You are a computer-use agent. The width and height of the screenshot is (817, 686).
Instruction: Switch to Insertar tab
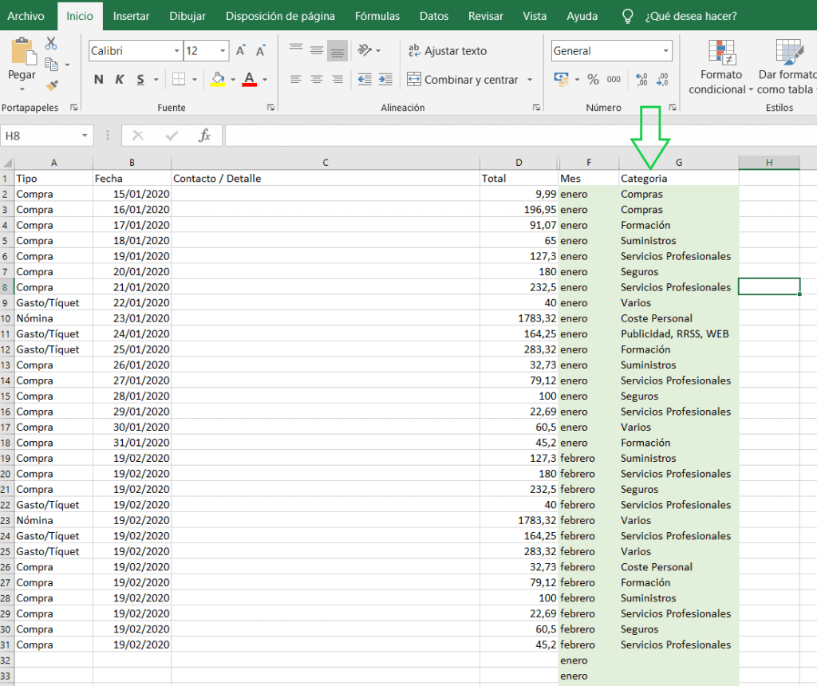click(x=132, y=16)
